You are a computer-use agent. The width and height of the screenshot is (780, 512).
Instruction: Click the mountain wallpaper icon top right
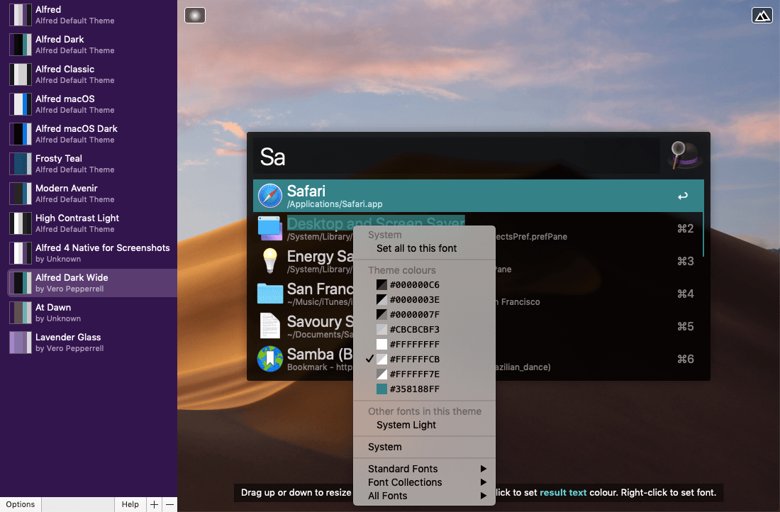[762, 15]
